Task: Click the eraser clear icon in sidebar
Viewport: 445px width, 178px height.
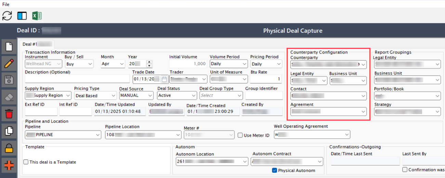Action: point(9,97)
